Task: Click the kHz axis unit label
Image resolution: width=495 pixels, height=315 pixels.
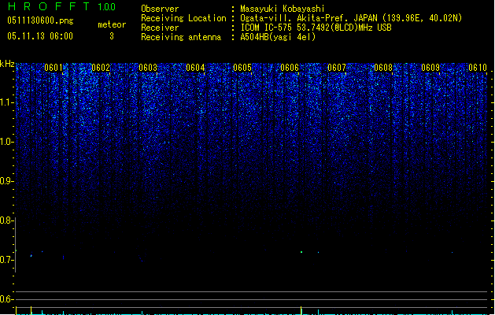Action: 7,64
